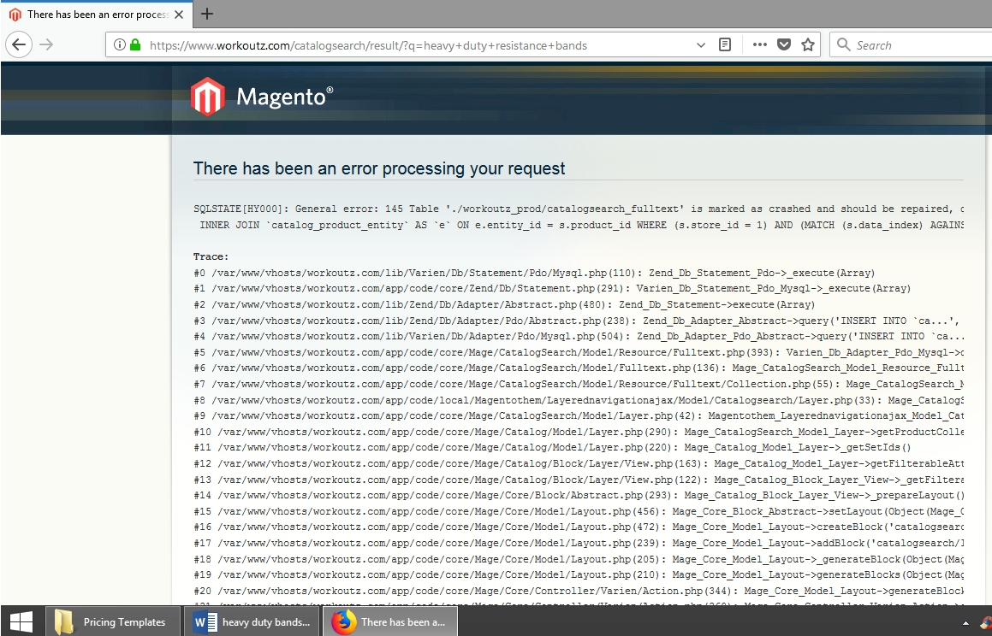The width and height of the screenshot is (992, 636).
Task: Click trace line #12 Layer/View.php(163)
Action: 579,463
